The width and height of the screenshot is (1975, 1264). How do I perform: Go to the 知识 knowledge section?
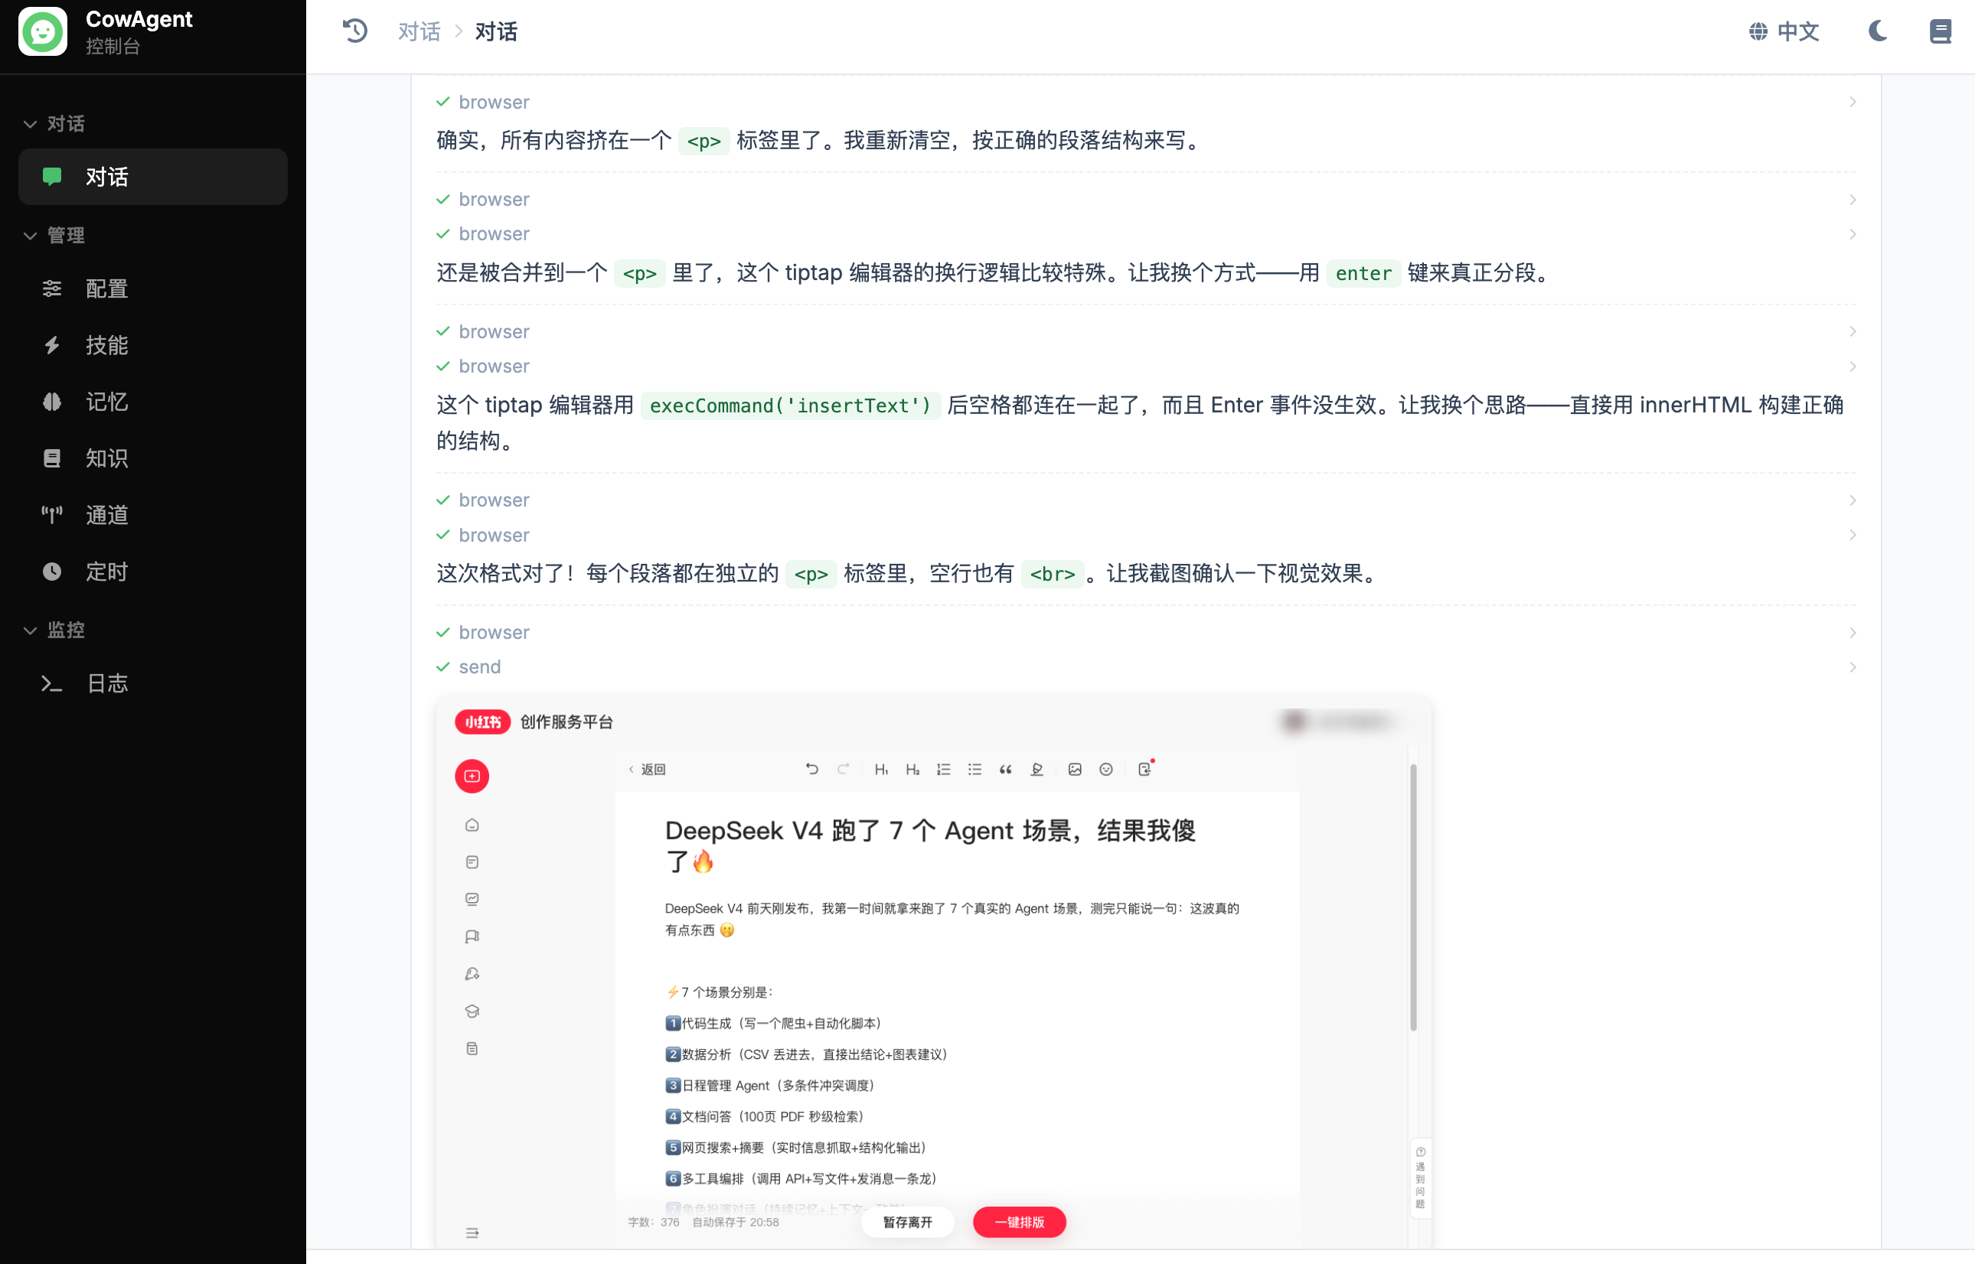click(106, 458)
